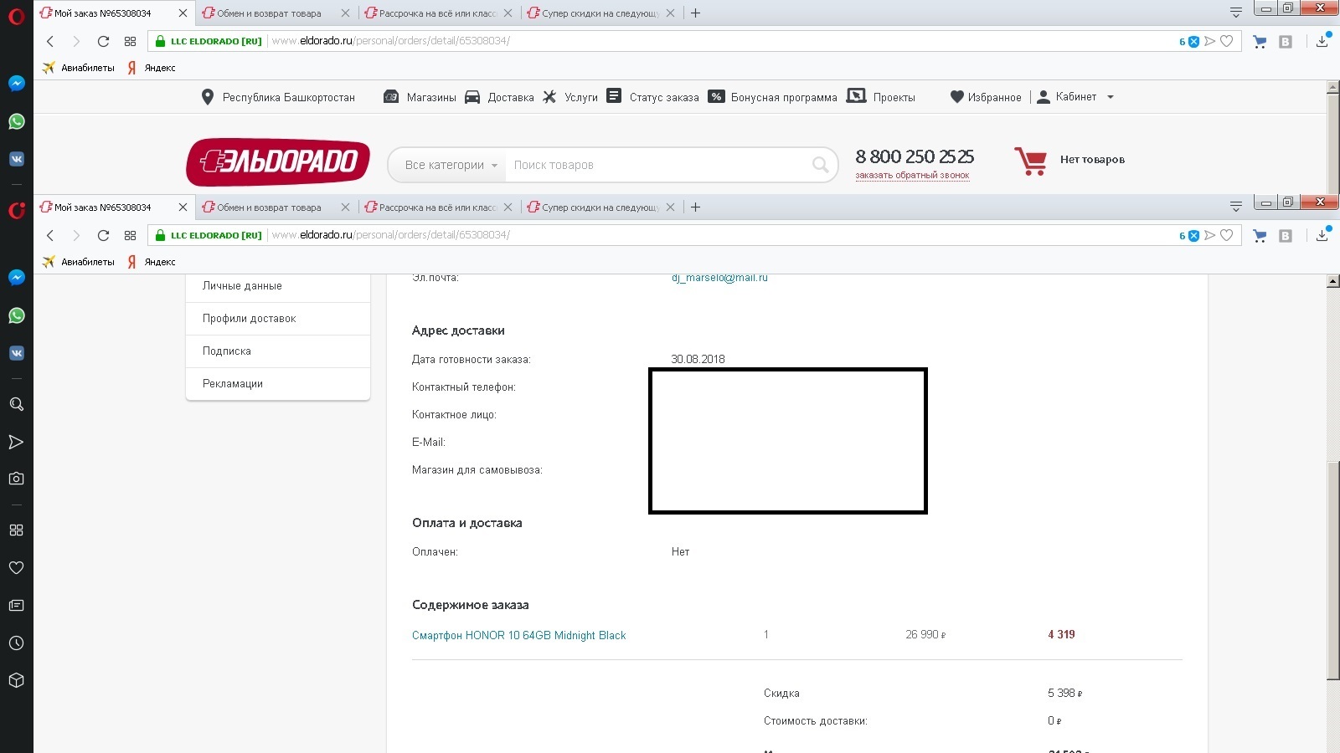The width and height of the screenshot is (1340, 753).
Task: Open WhatsApp in the lower sidebar
Action: coord(16,315)
